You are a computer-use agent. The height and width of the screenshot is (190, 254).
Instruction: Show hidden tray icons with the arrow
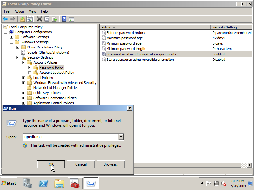coord(202,183)
